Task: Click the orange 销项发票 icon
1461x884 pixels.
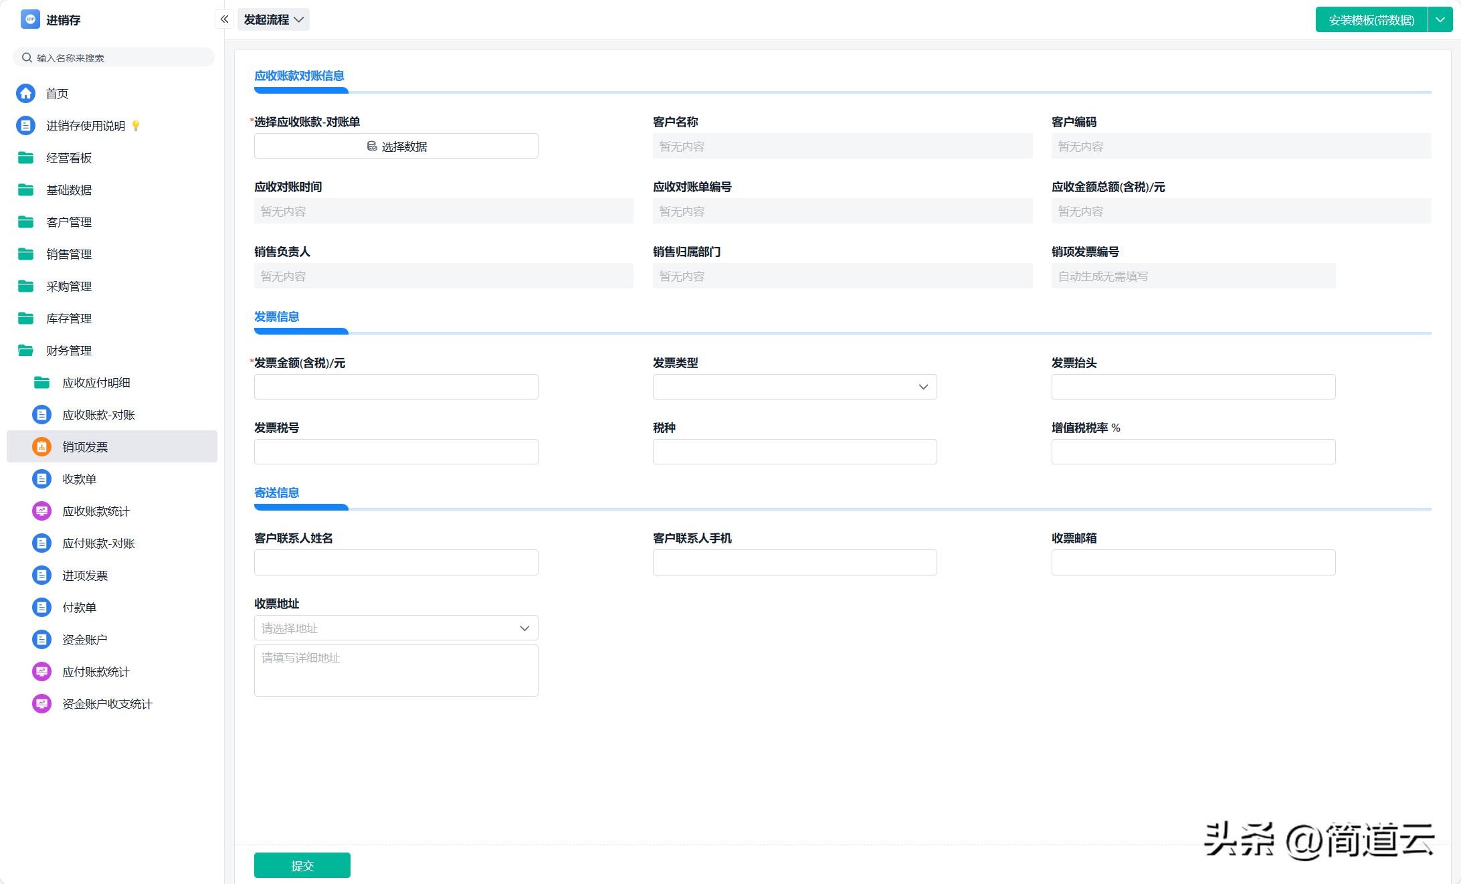Action: 41,446
